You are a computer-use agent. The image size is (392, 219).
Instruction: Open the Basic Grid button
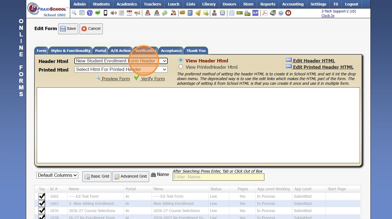tap(97, 176)
